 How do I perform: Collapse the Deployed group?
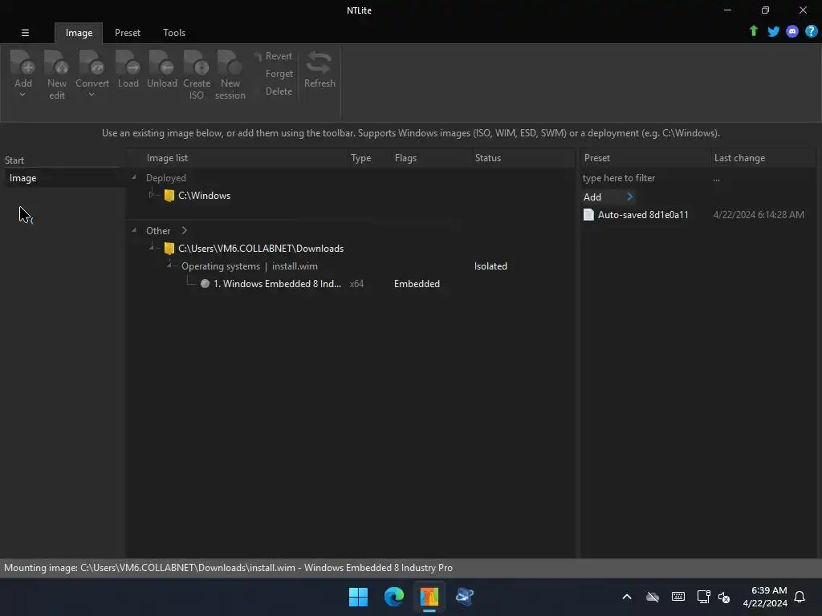pyautogui.click(x=134, y=177)
